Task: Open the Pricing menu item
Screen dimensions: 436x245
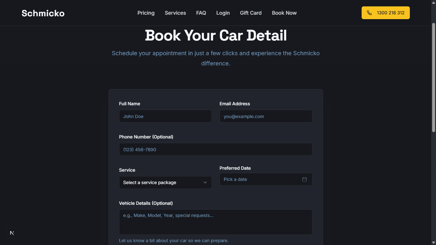Action: click(146, 13)
